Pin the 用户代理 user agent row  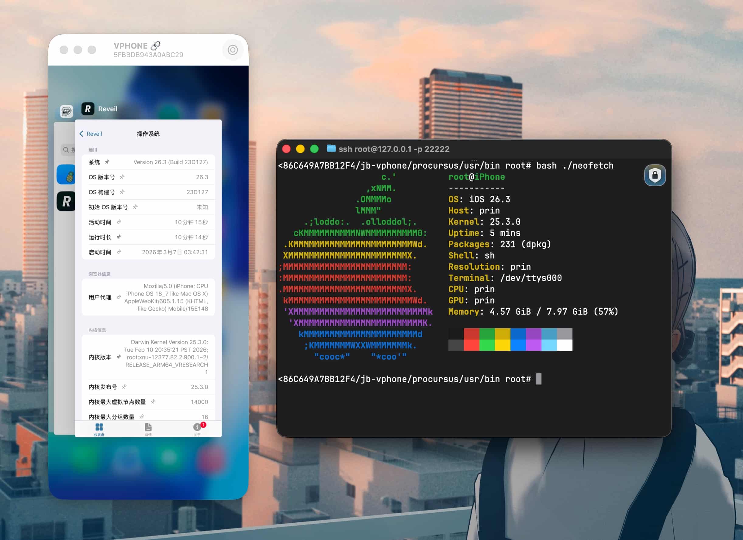(119, 297)
